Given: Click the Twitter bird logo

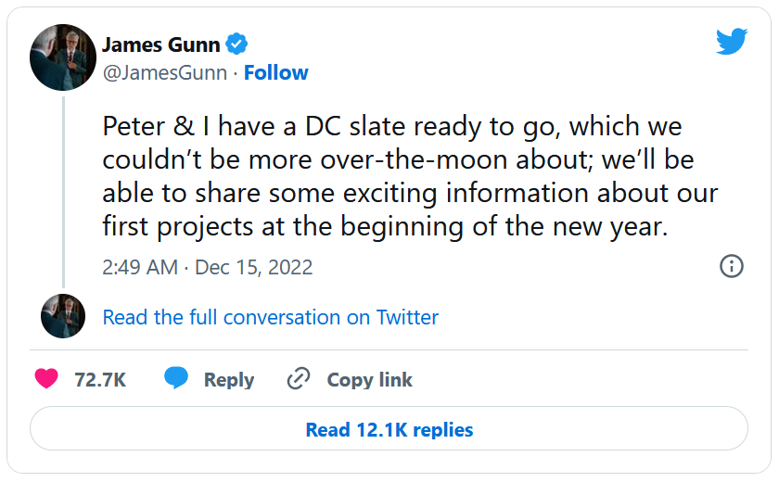Looking at the screenshot, I should coord(731,42).
